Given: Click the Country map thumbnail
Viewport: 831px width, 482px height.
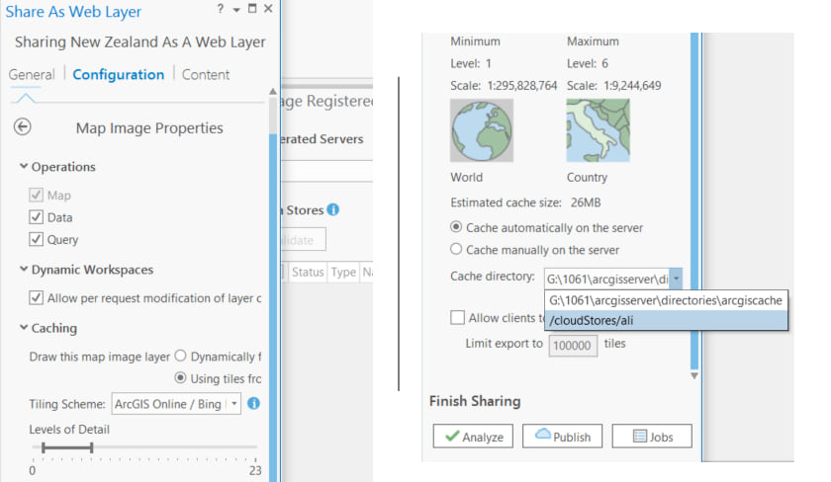Looking at the screenshot, I should point(598,130).
